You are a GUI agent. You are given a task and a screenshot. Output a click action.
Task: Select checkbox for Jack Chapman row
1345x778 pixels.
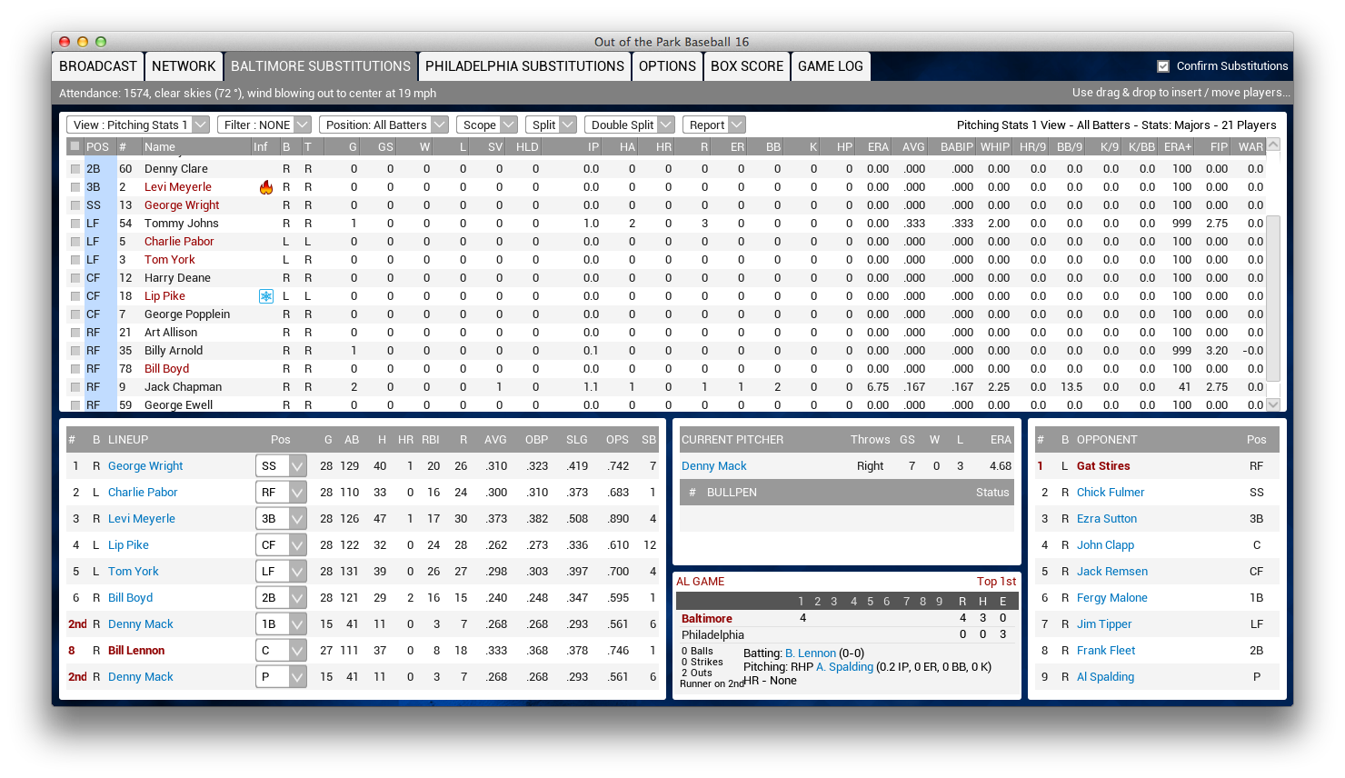coord(75,387)
